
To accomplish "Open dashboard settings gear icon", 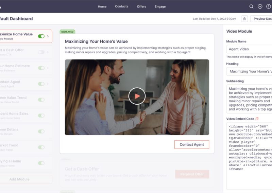I will coord(244,19).
